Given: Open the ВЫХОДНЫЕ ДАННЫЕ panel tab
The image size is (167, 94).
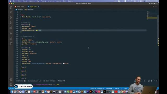Looking at the screenshot, I should [x=34, y=81].
